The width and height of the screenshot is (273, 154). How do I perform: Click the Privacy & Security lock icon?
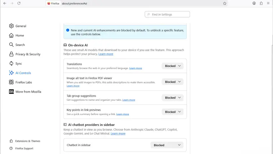[11, 54]
